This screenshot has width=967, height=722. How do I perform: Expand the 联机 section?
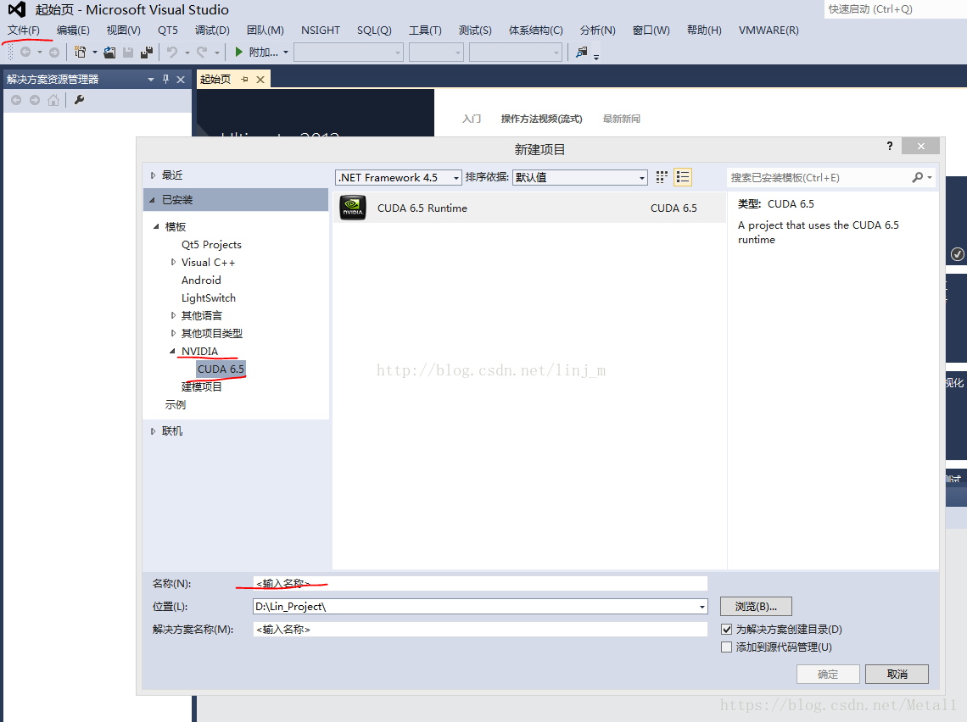click(x=153, y=431)
